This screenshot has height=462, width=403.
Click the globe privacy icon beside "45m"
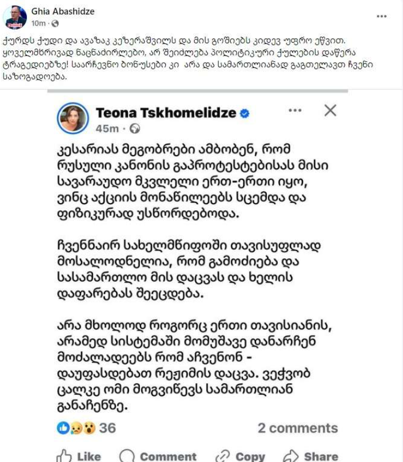(x=135, y=129)
